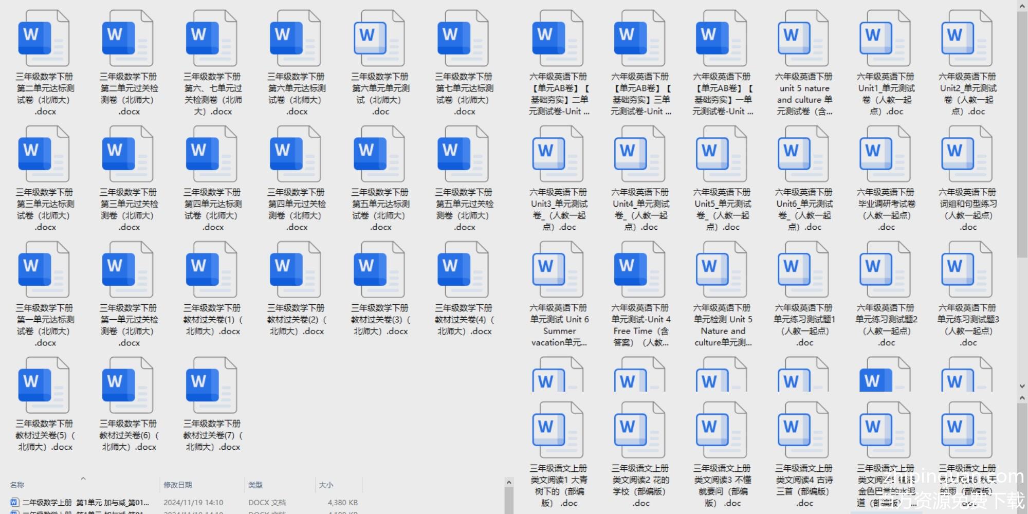Select 六年级英语下册 词组和句型练习 file icon
The image size is (1028, 514).
[966, 154]
